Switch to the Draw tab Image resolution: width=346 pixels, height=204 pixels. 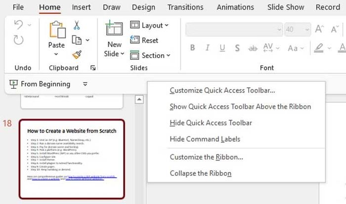(111, 7)
